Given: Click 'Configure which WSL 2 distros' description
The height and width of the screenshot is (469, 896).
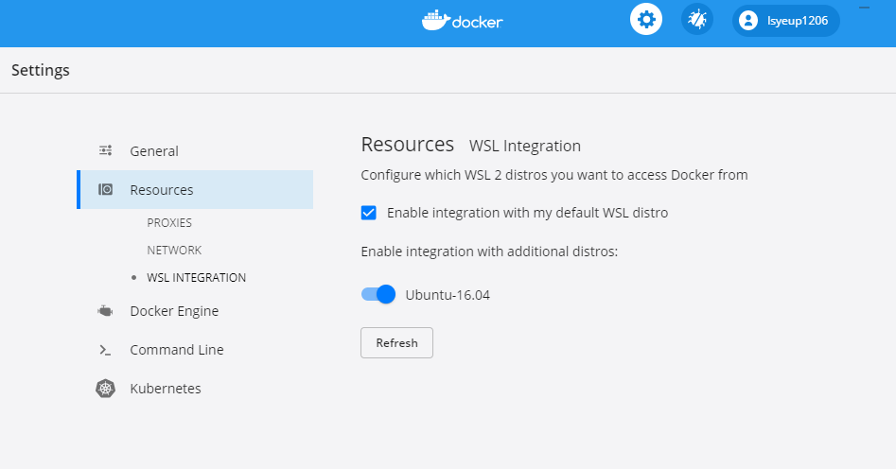Looking at the screenshot, I should click(x=554, y=175).
